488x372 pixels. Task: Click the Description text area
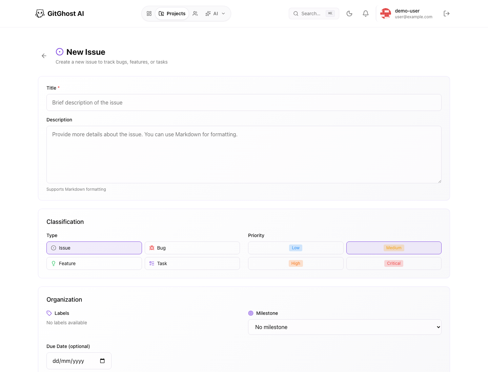(244, 155)
